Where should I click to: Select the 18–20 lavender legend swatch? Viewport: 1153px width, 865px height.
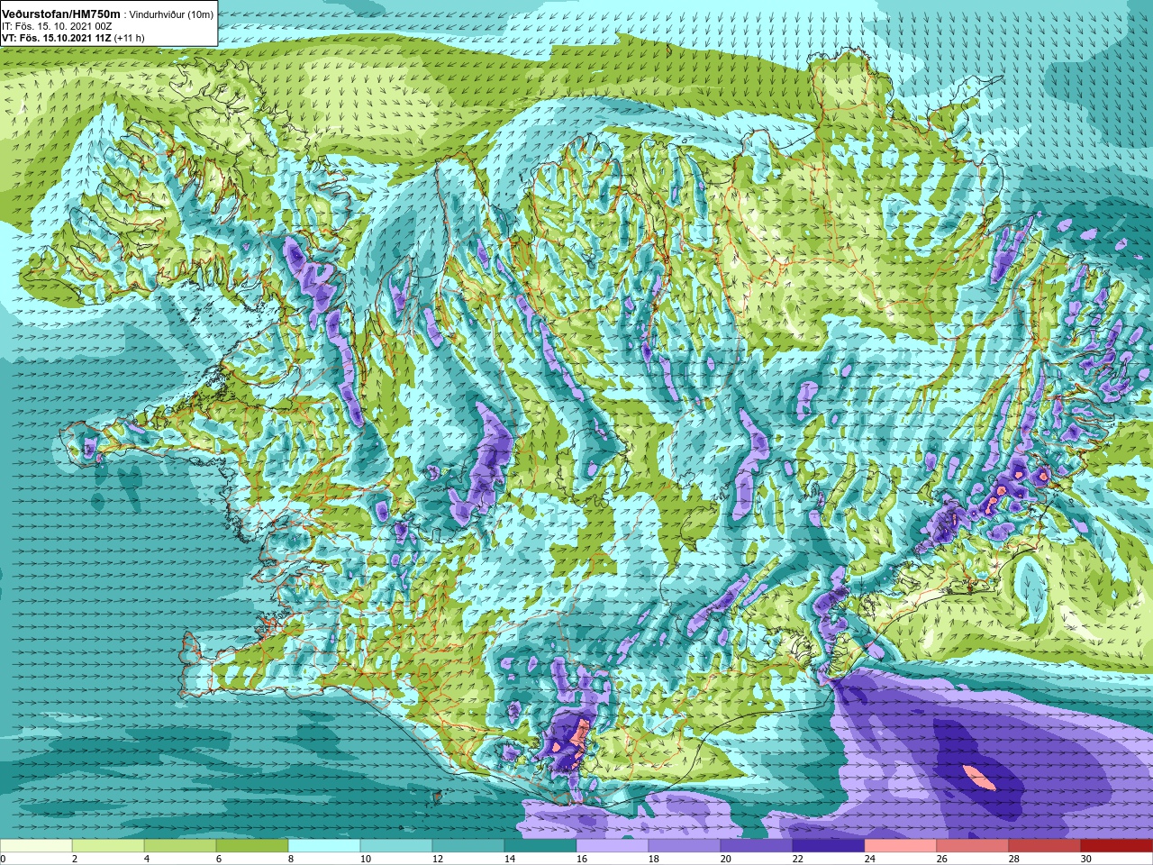click(x=685, y=846)
